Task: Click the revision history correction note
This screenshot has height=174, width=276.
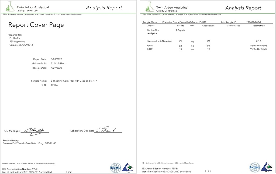Action: click(x=29, y=143)
